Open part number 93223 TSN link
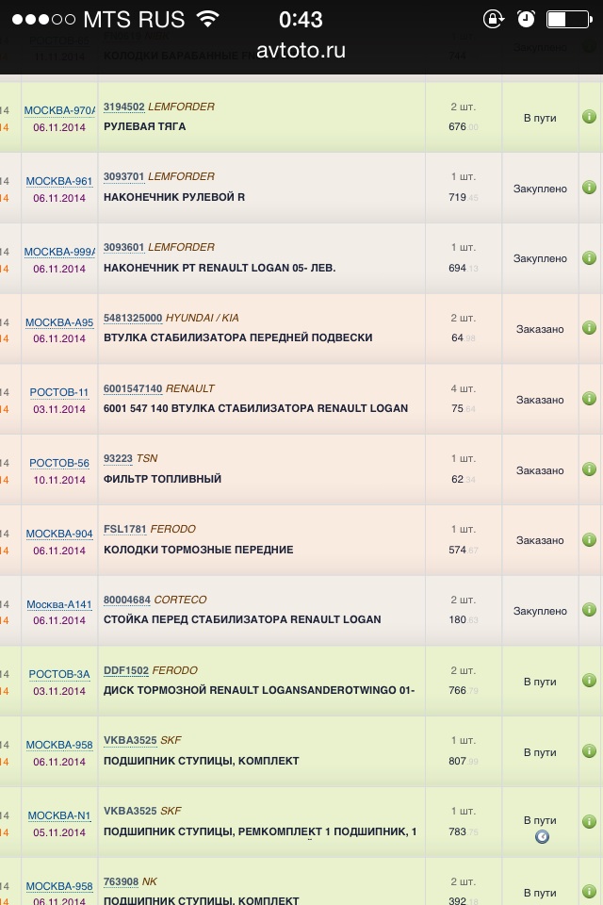The image size is (603, 905). point(118,459)
